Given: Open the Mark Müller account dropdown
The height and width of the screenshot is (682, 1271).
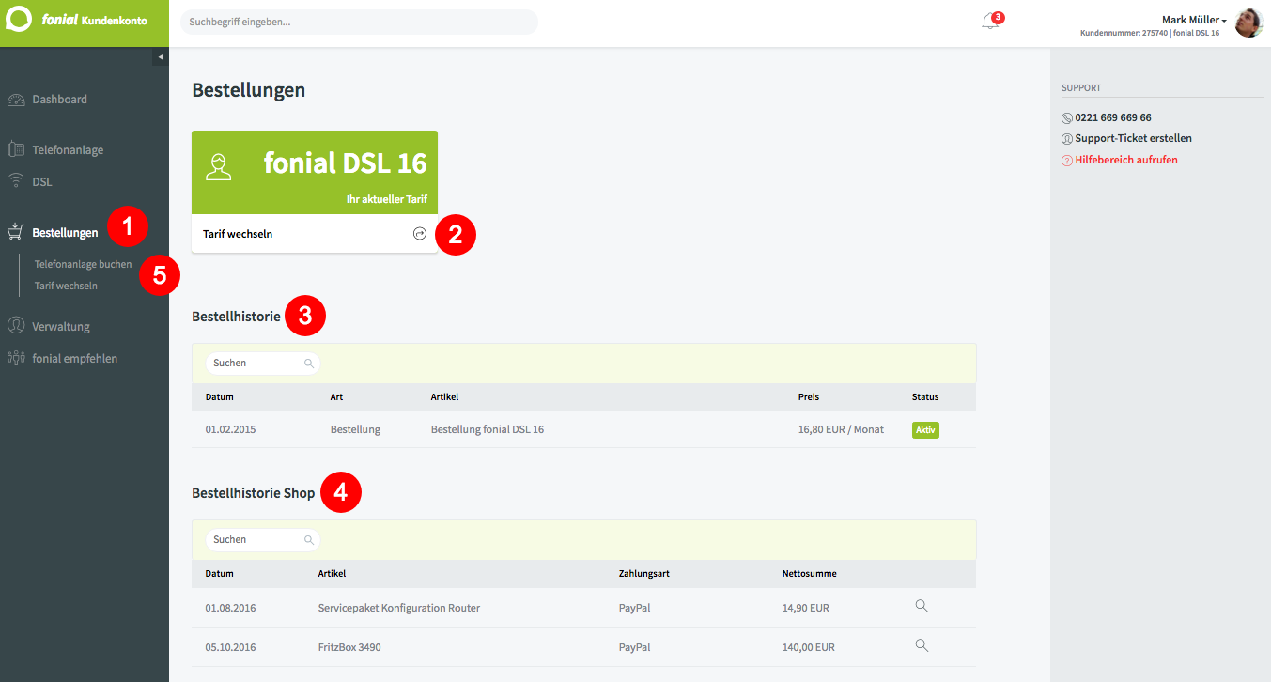Looking at the screenshot, I should pyautogui.click(x=1194, y=20).
